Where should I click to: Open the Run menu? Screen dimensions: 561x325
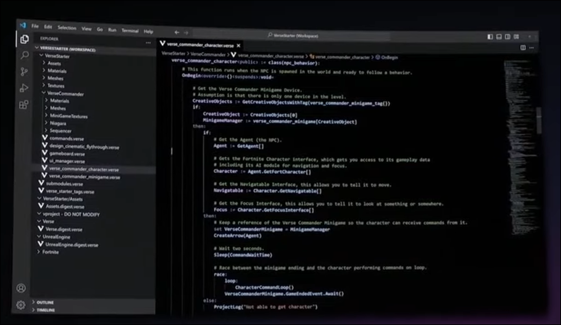pos(113,30)
